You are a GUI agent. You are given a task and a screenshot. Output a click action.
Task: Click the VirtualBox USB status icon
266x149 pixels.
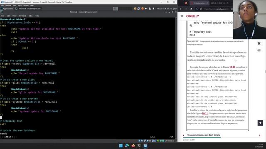point(148,141)
